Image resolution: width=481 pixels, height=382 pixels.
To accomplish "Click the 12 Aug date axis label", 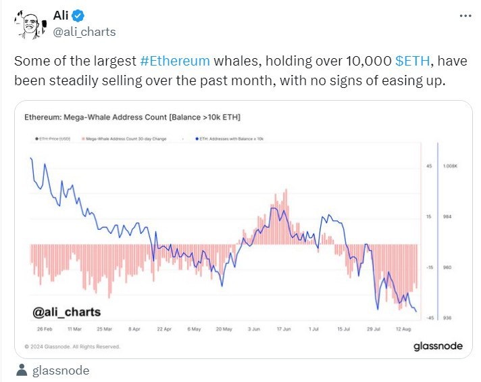I will coord(403,329).
